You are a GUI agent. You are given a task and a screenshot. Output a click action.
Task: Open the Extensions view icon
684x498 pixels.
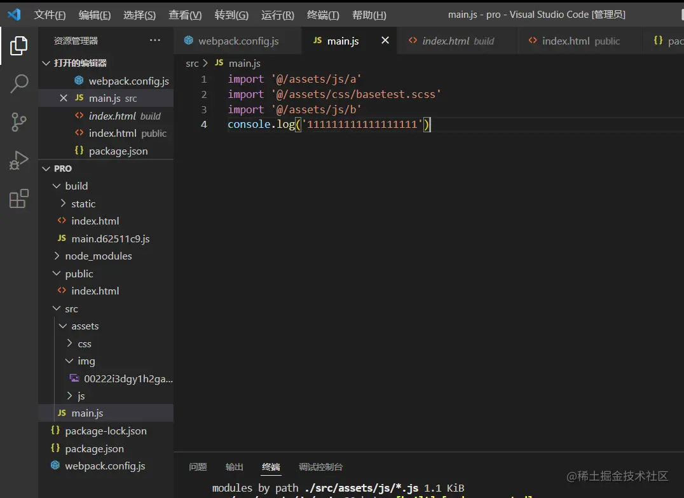coord(19,199)
